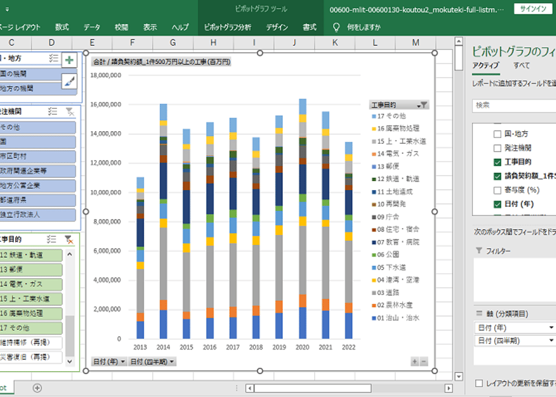
Task: Click the horizontal scroll-right arrow
Action: point(448,388)
